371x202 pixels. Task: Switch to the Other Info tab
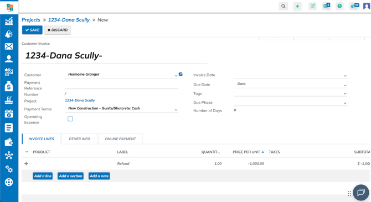[x=80, y=139]
